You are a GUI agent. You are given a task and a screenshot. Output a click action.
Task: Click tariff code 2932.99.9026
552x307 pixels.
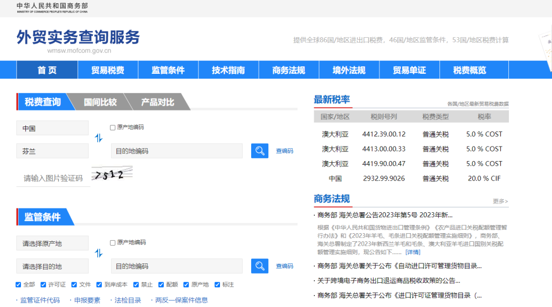[384, 178]
